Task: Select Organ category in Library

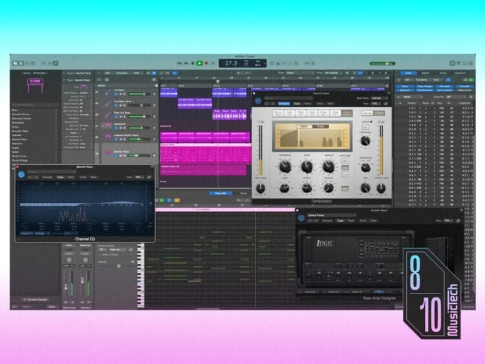Action: click(x=35, y=148)
